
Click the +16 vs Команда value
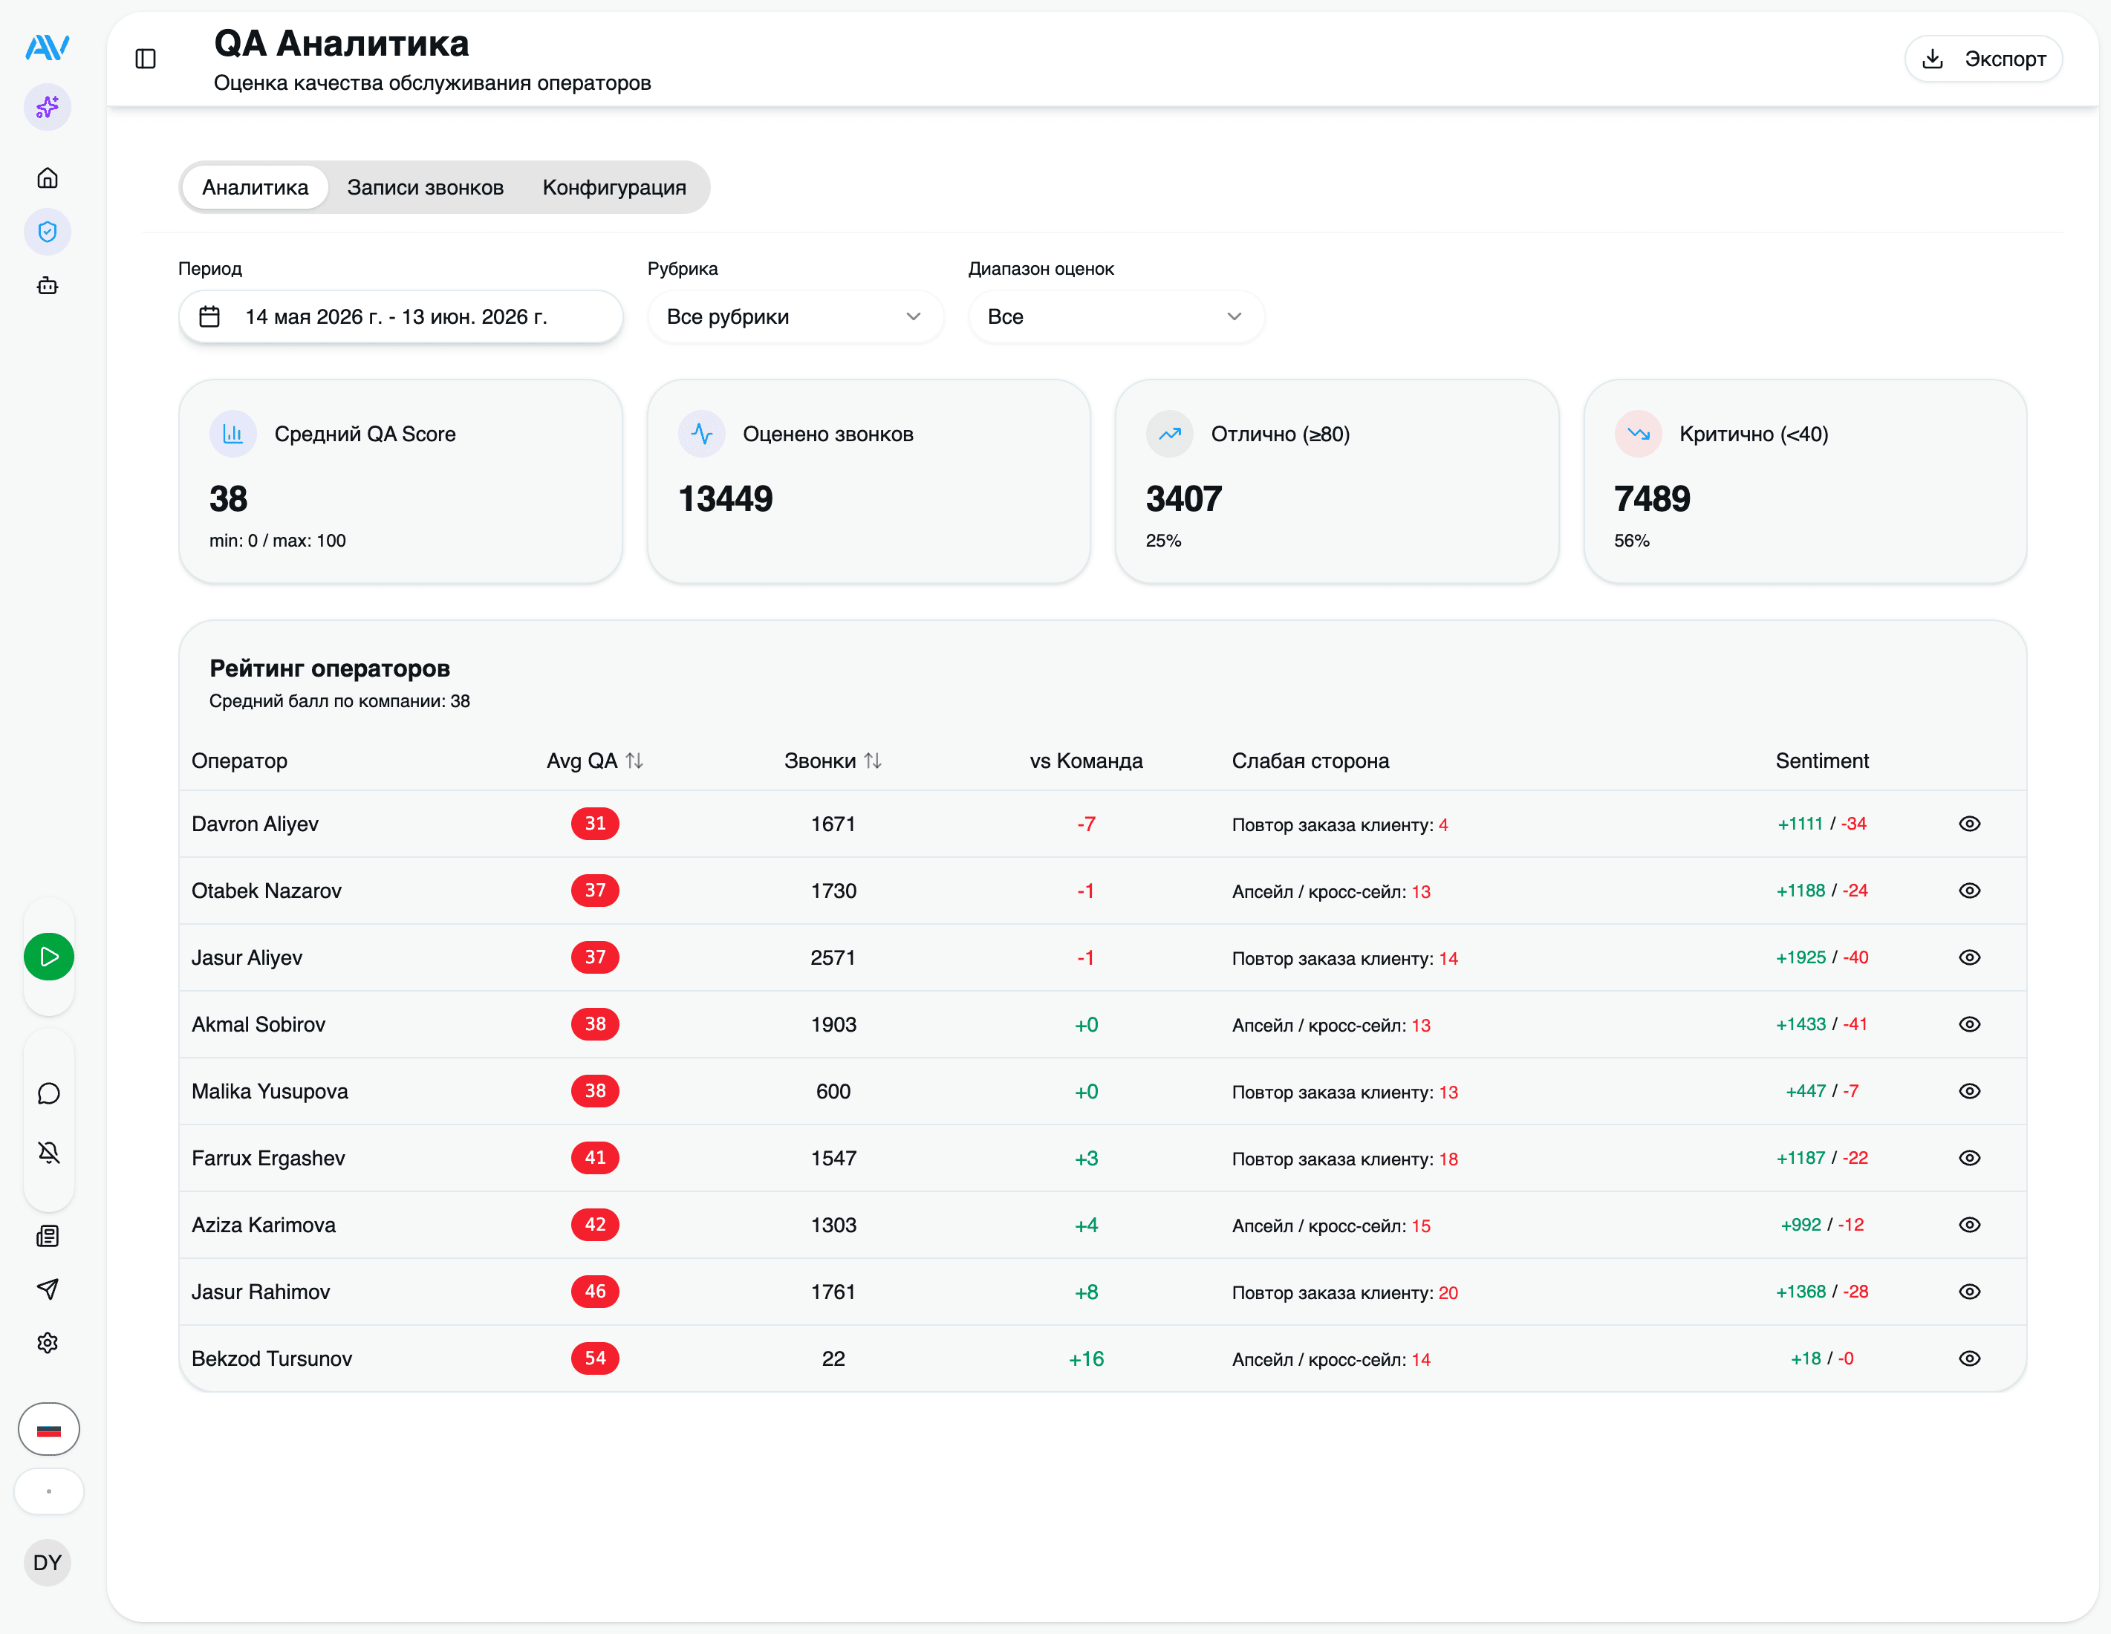pyautogui.click(x=1087, y=1358)
